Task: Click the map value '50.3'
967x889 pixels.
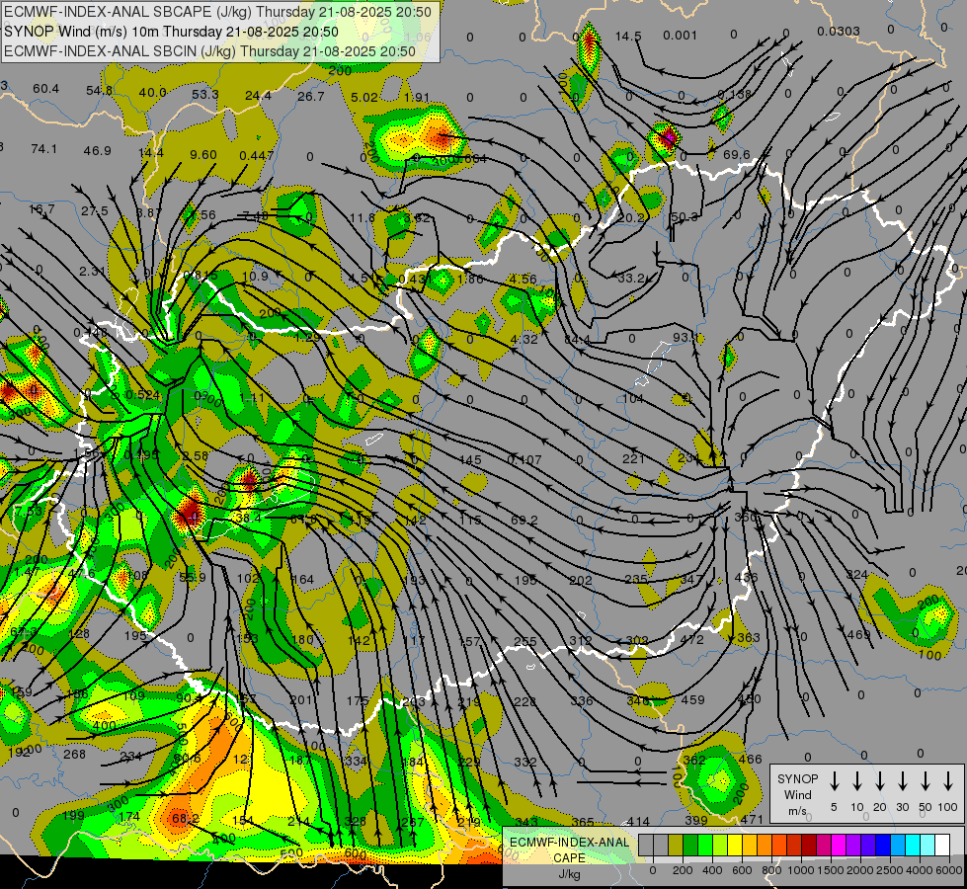Action: click(x=684, y=217)
